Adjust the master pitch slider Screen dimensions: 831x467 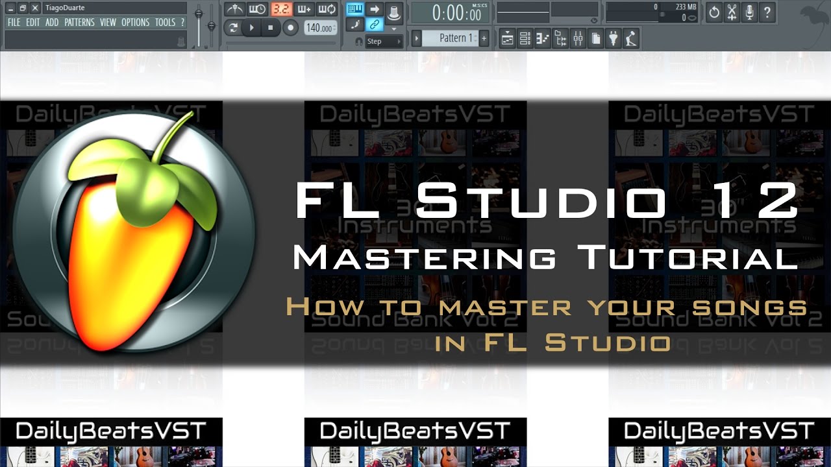pos(211,25)
